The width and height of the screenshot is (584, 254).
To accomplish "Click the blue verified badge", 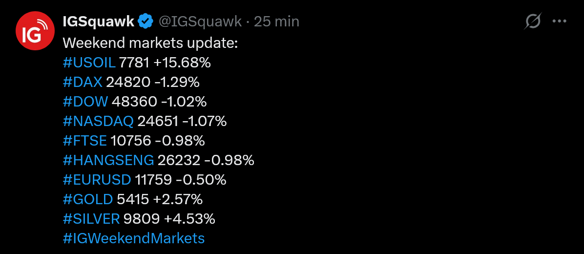I will (145, 21).
